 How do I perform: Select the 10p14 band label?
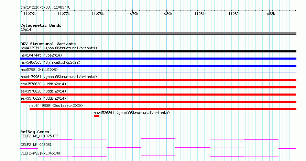pos(26,30)
